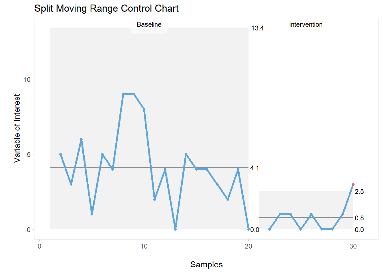Click the x-axis tick label 20
Viewport: 383px width, 273px height.
[248, 246]
